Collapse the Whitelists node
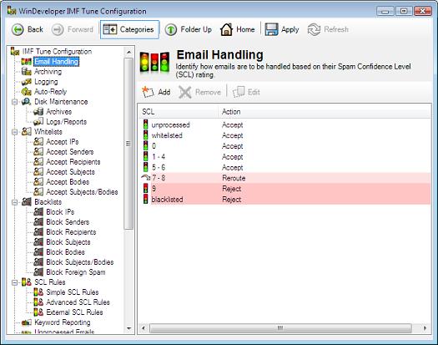Image resolution: width=438 pixels, height=345 pixels. coord(14,132)
